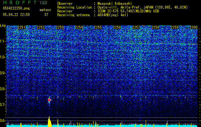Click the bright magenta meteor echo blob
201x127 pixels.
49,100
